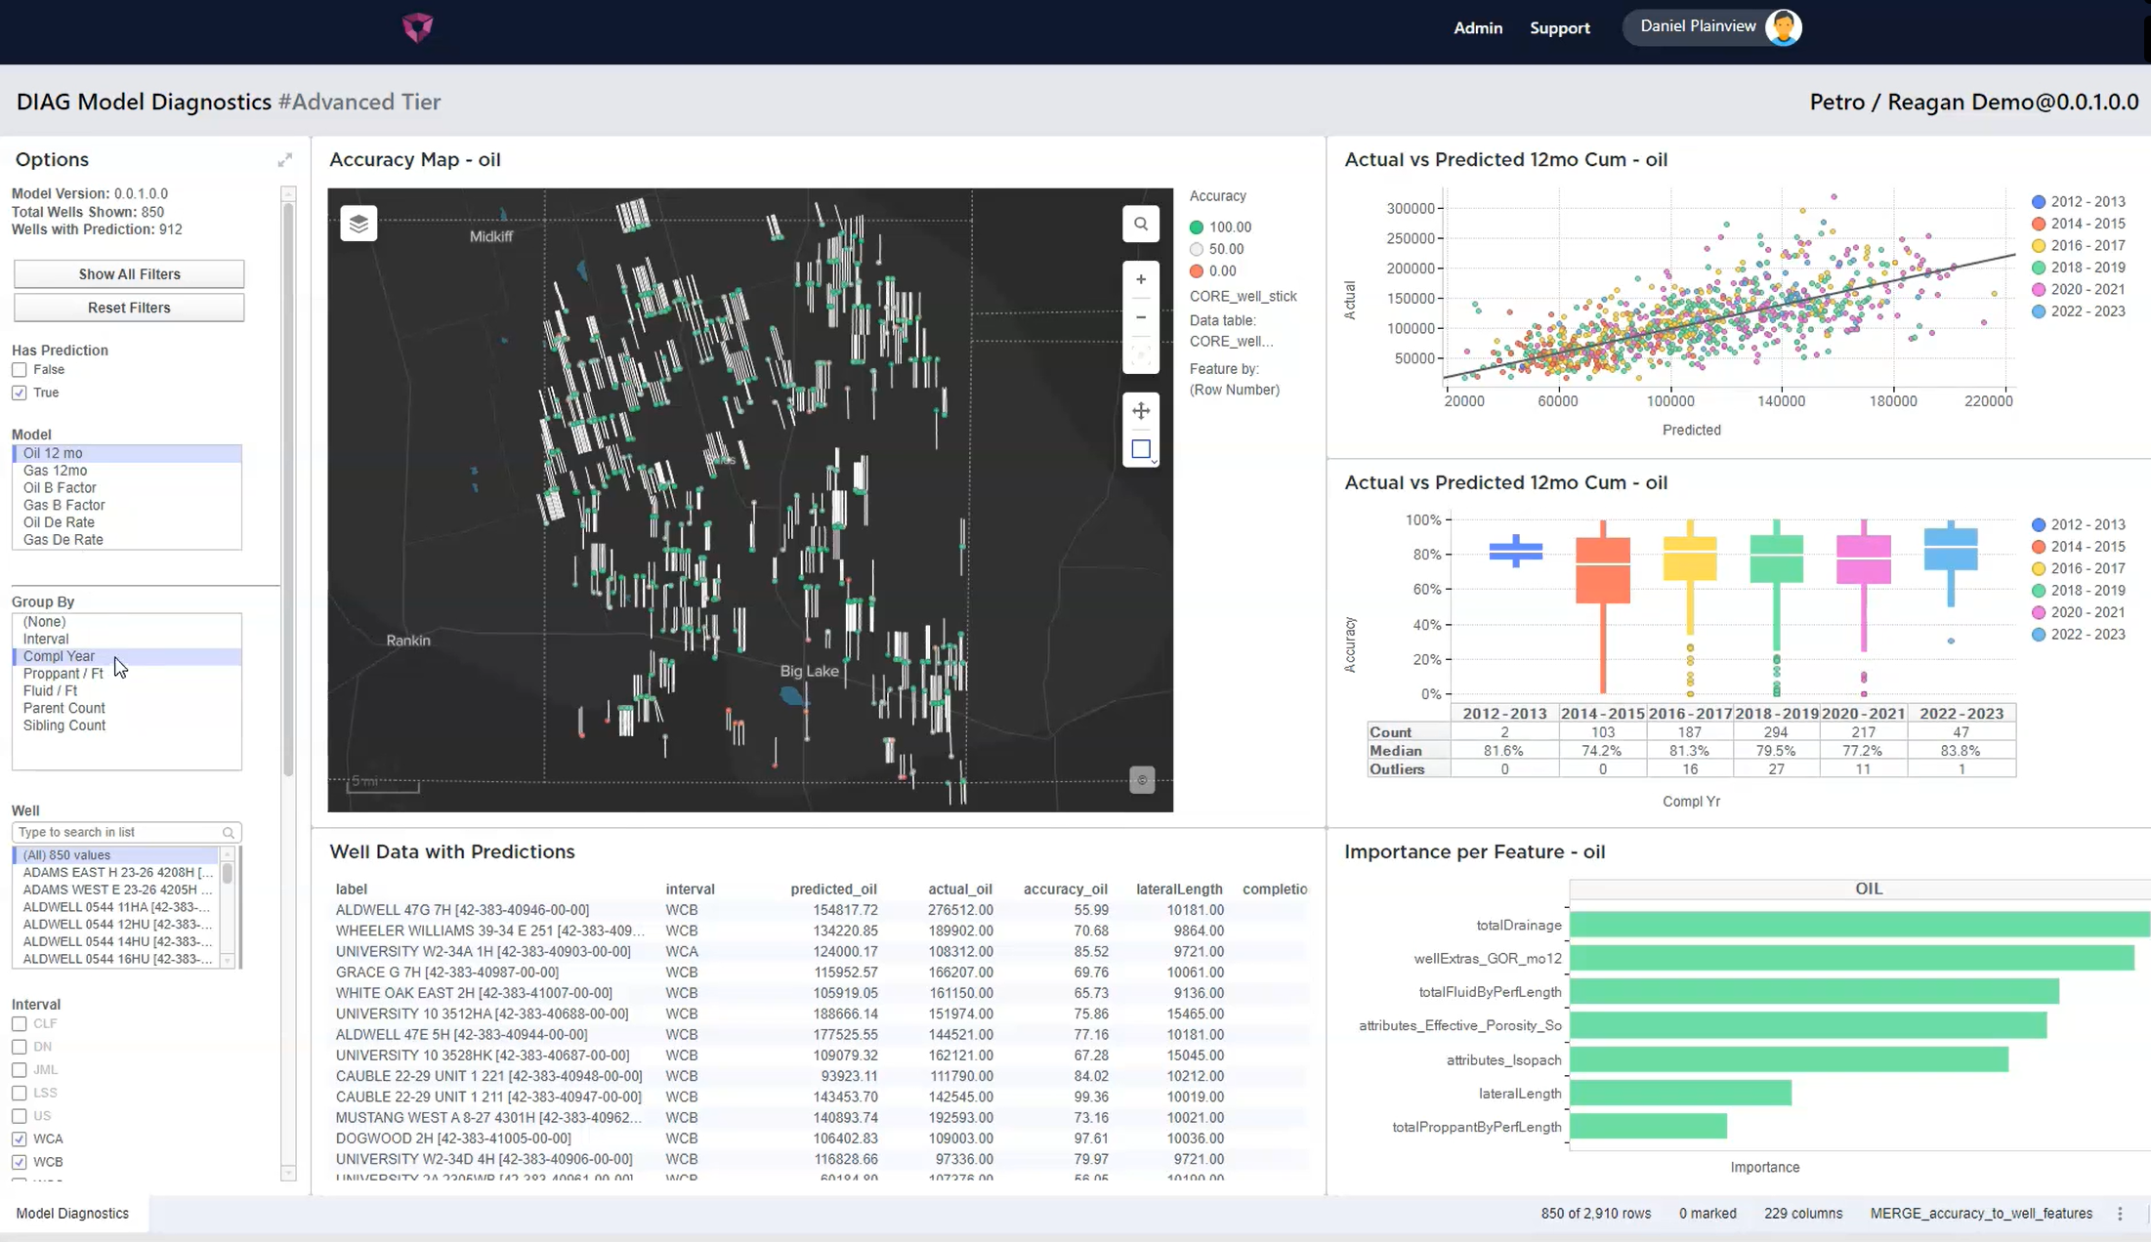Expand the Options panel icon
Image resolution: width=2151 pixels, height=1242 pixels.
coord(285,159)
